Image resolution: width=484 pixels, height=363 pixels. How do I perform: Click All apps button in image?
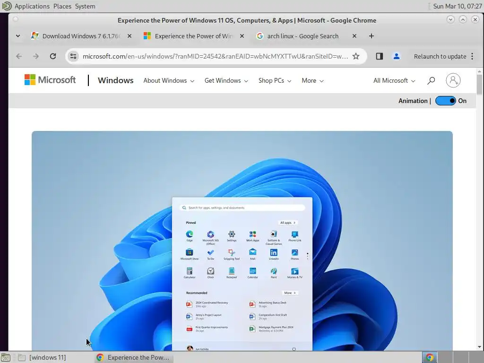288,223
